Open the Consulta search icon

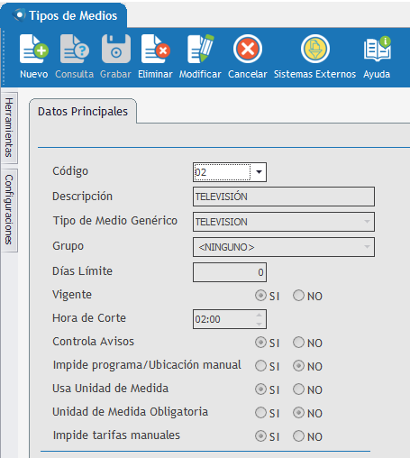75,49
